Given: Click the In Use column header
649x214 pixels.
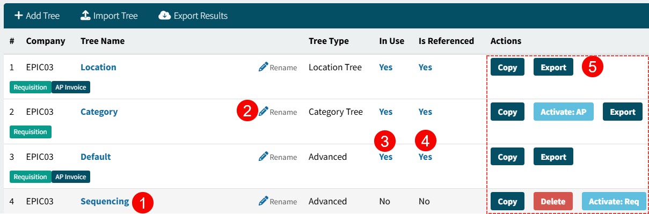Looking at the screenshot, I should coord(392,41).
